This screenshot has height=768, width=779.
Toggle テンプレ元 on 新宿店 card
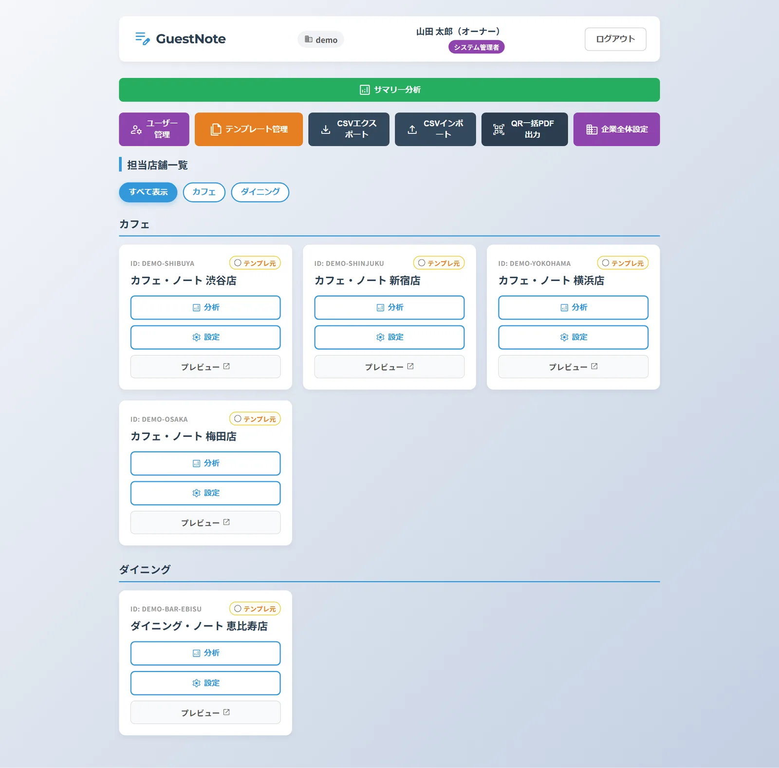click(439, 263)
